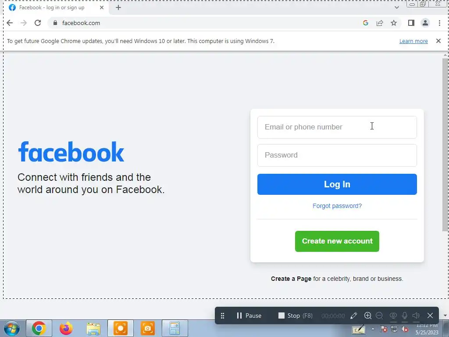Close the Facebook tab

point(102,8)
